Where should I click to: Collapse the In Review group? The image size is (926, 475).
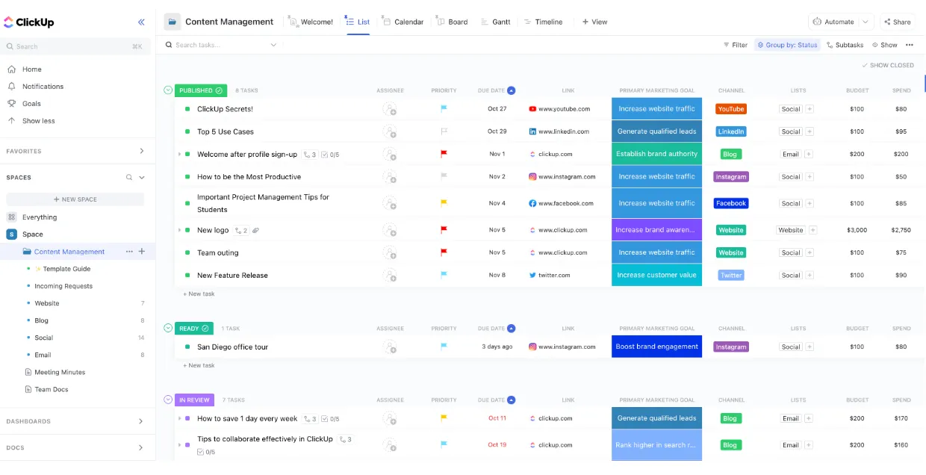click(x=168, y=400)
